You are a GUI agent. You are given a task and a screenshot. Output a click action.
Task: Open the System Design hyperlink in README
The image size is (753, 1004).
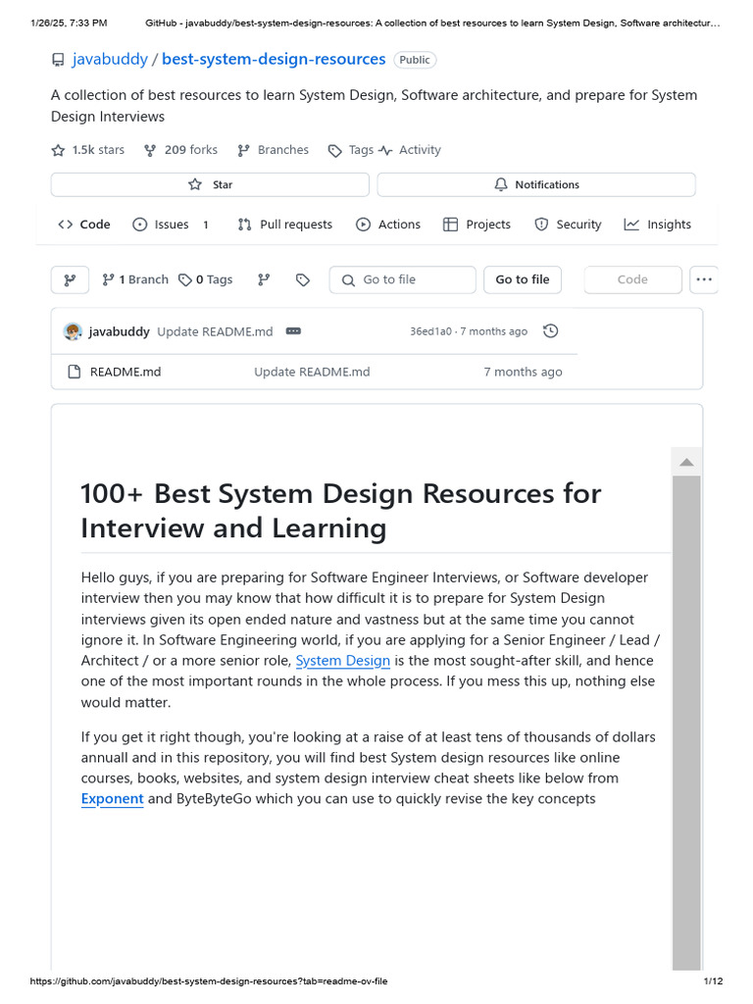342,661
